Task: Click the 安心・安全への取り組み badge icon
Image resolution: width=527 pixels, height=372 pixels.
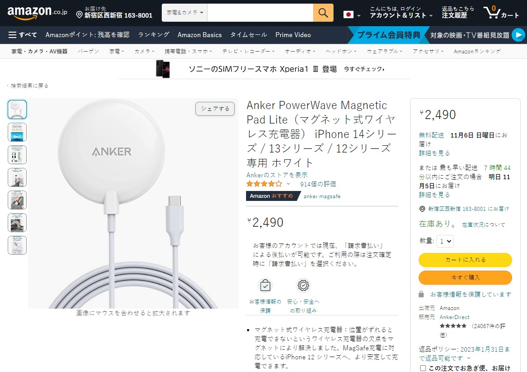Action: point(303,285)
